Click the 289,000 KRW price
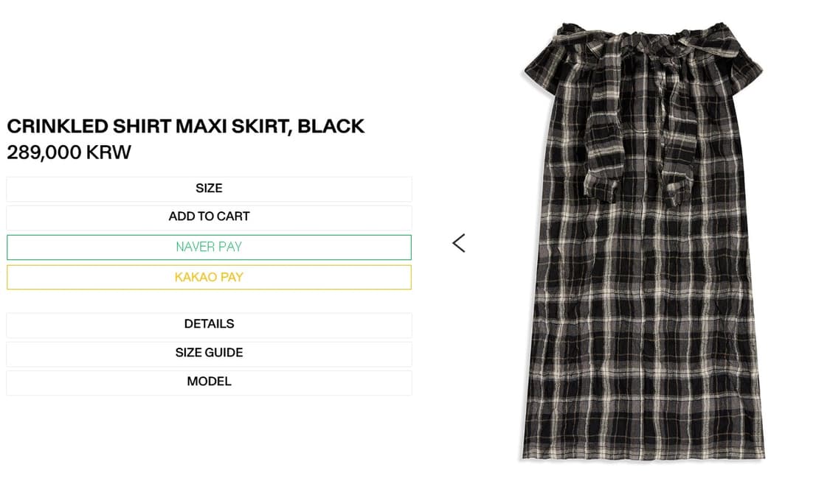The height and width of the screenshot is (495, 830). click(69, 152)
